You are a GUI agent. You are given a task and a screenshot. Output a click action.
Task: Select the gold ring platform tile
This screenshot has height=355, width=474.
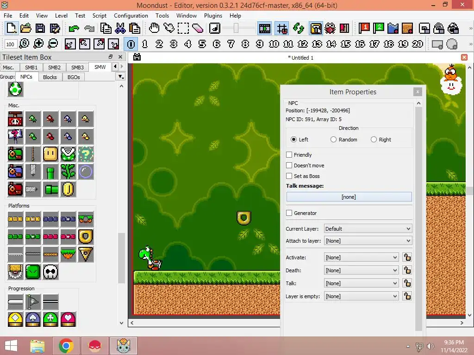(86, 237)
